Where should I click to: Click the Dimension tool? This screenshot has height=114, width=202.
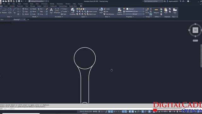57,11
